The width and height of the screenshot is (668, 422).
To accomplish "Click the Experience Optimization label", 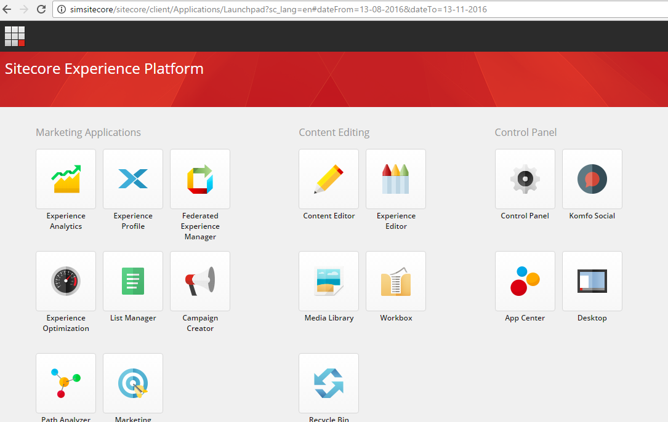I will [x=66, y=323].
